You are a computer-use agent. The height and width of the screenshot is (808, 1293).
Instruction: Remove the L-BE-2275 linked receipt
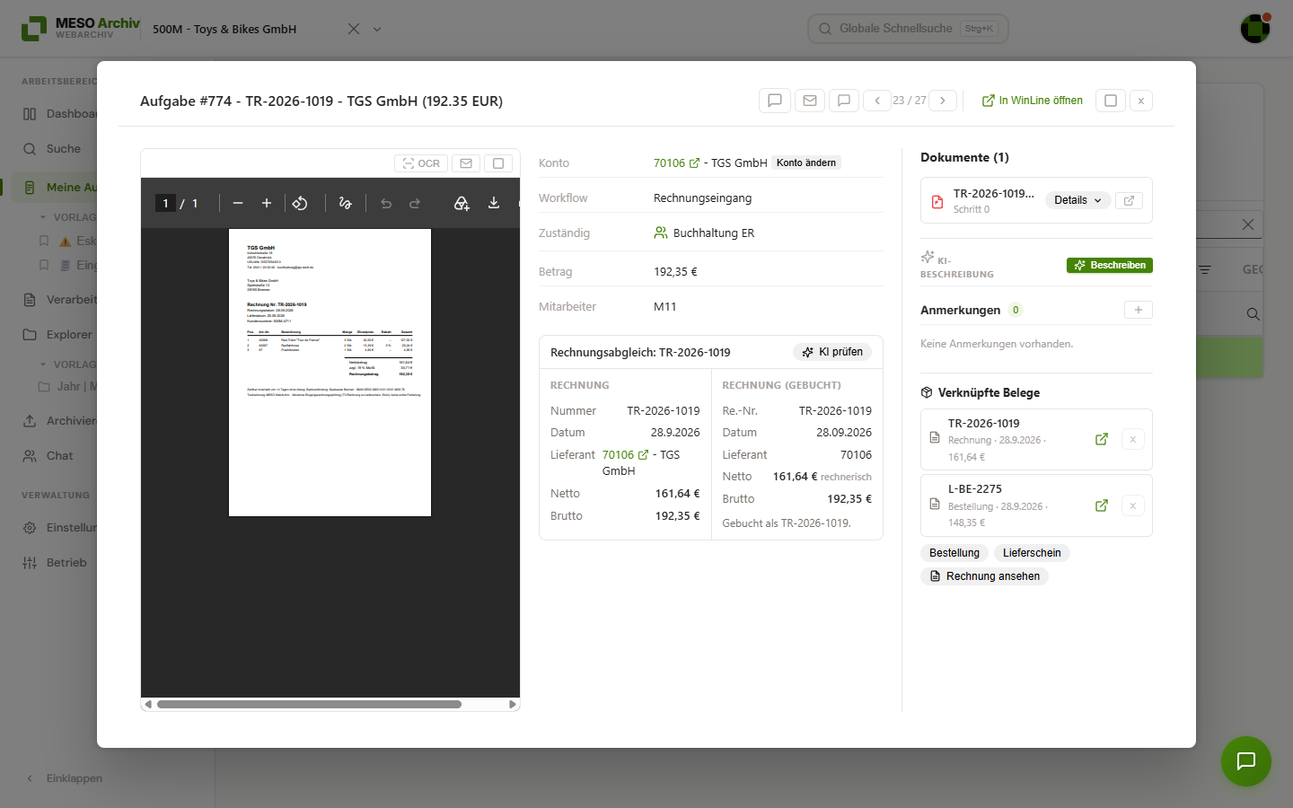point(1133,505)
